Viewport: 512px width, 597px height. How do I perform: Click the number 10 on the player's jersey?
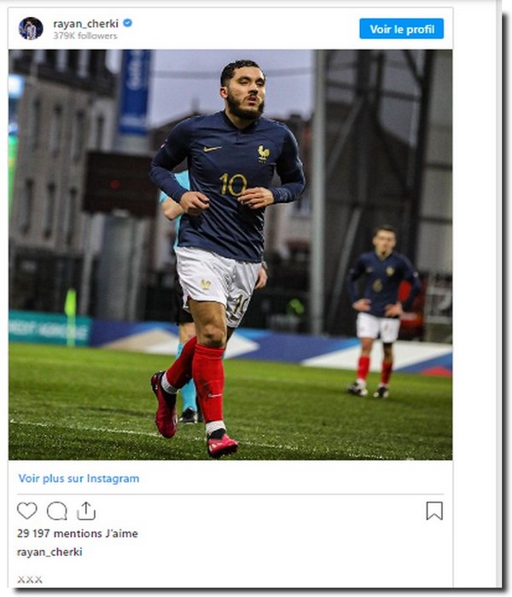(233, 185)
